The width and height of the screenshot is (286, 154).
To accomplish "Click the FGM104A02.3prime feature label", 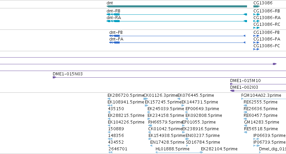I will (261, 95).
